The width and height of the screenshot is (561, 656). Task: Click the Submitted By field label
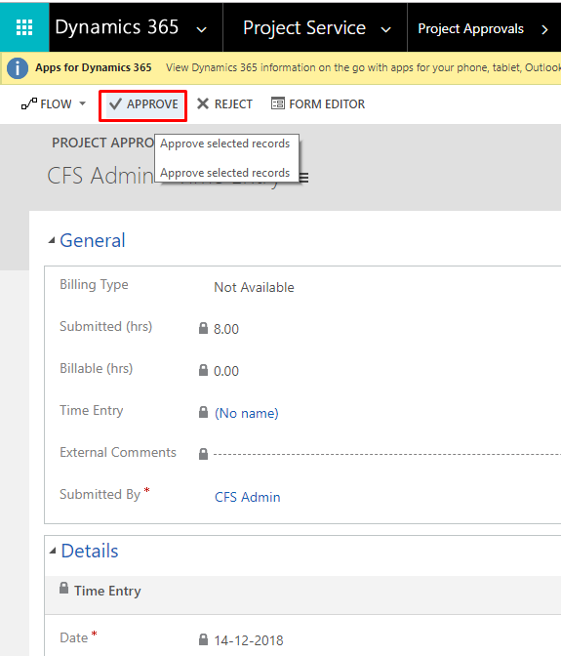coord(100,494)
